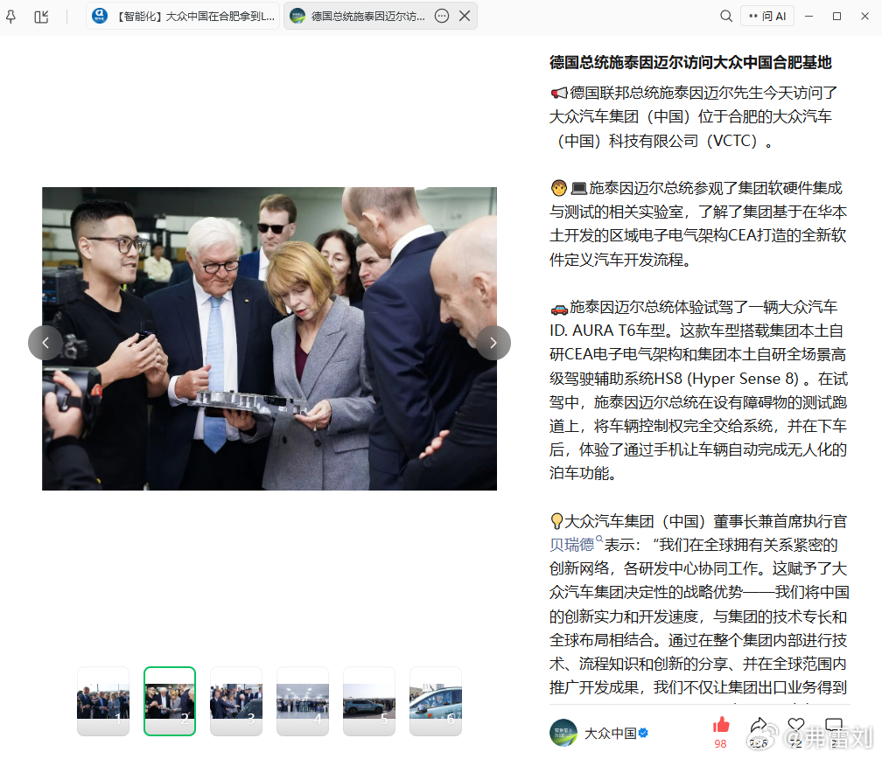Like the post with the thumbs-up icon
Image resolution: width=882 pixels, height=759 pixels.
(721, 725)
